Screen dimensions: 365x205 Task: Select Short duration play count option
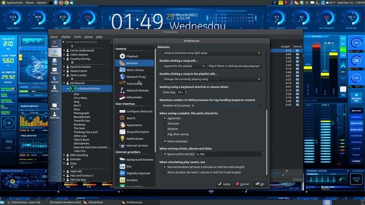point(202,173)
